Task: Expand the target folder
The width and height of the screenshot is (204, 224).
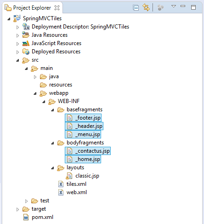Action: pos(17,209)
